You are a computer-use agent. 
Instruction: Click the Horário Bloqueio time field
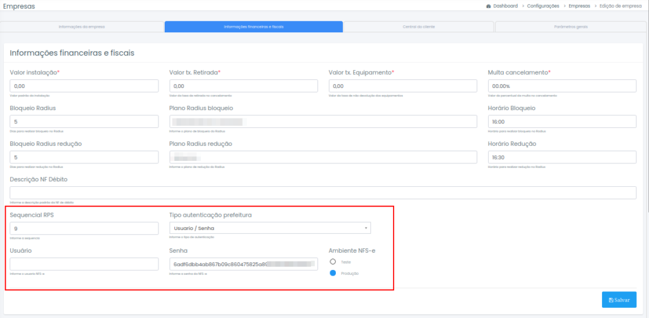pyautogui.click(x=562, y=122)
